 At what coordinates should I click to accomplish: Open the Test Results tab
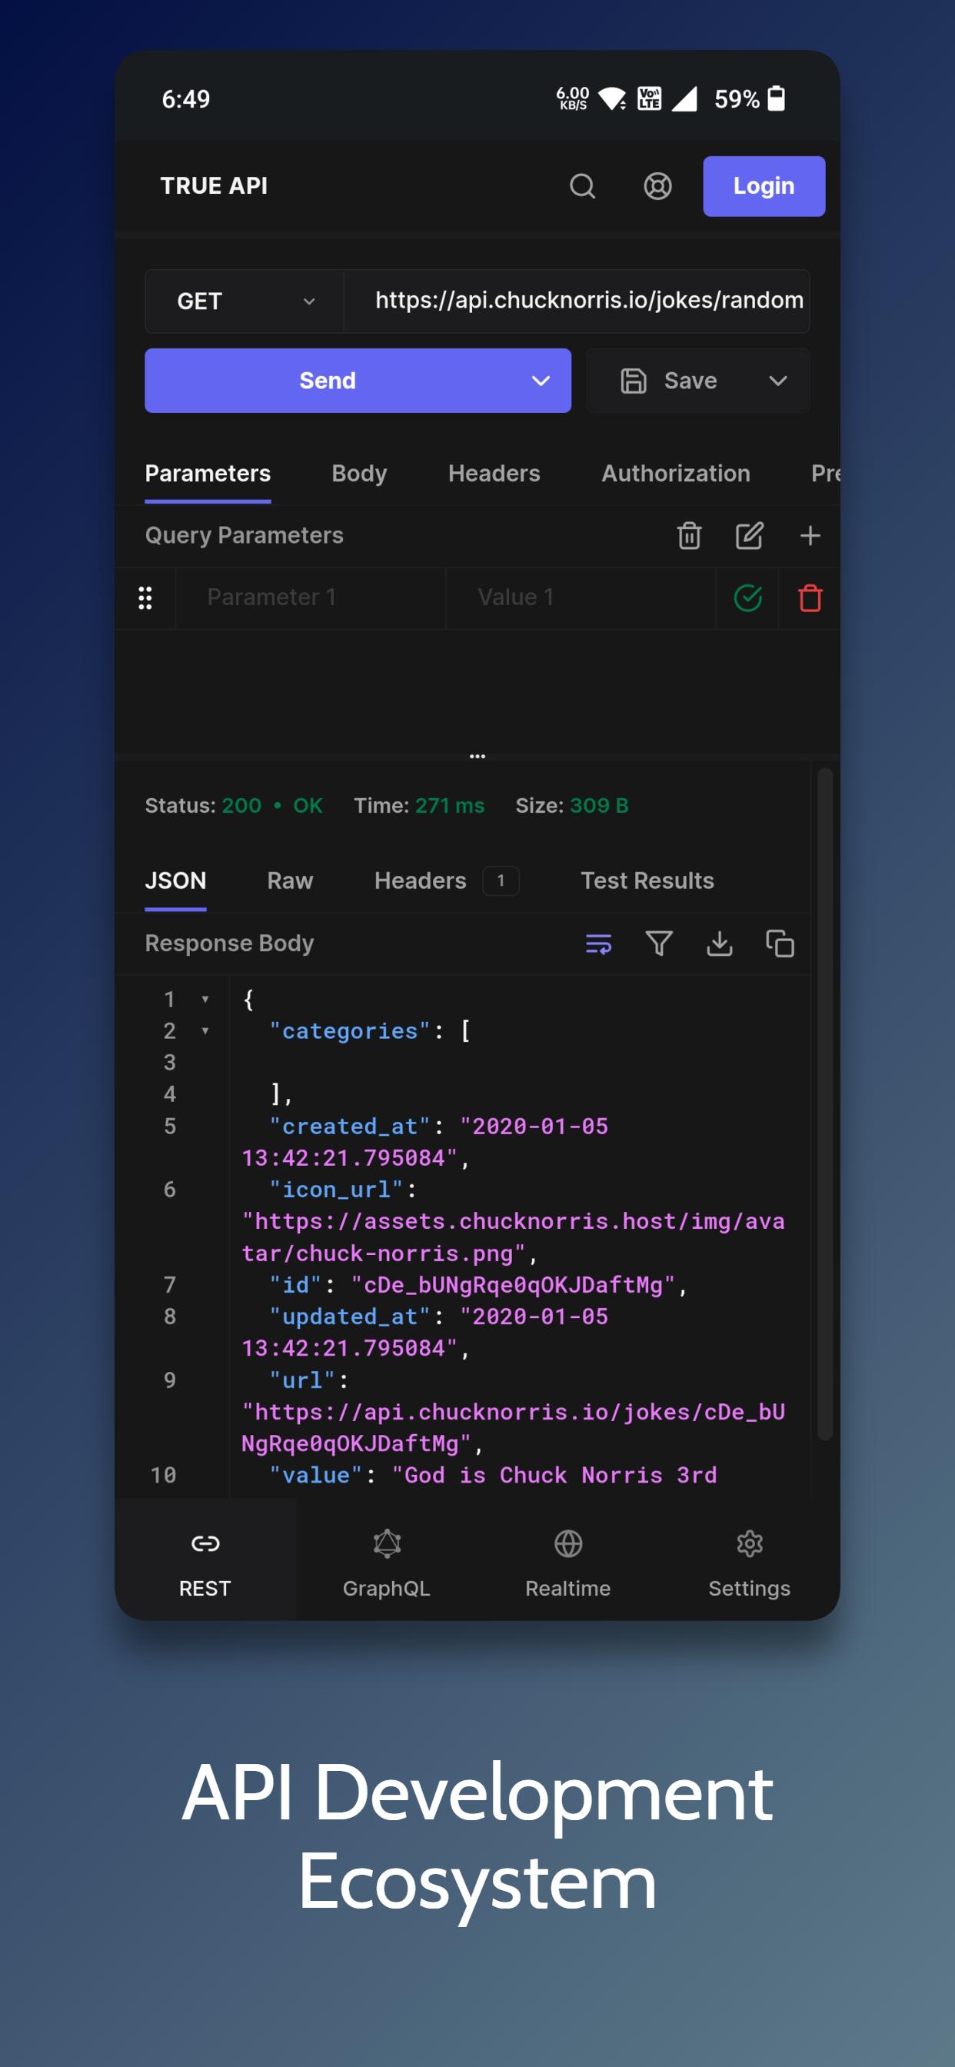[647, 881]
